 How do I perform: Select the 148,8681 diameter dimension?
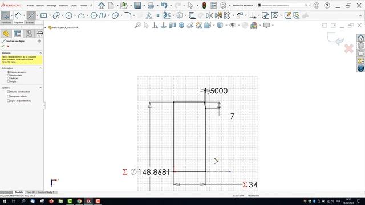tap(154, 172)
